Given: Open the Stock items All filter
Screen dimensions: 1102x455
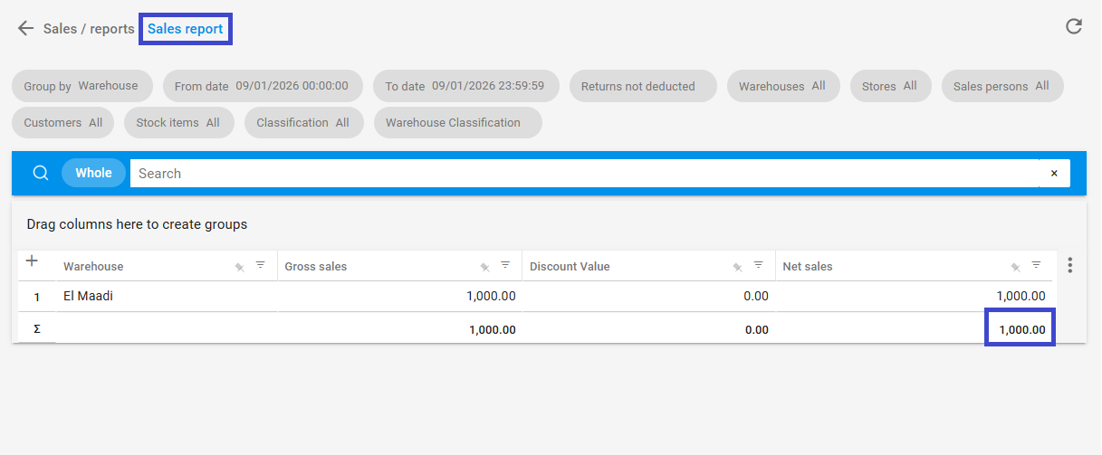Looking at the screenshot, I should [x=179, y=122].
